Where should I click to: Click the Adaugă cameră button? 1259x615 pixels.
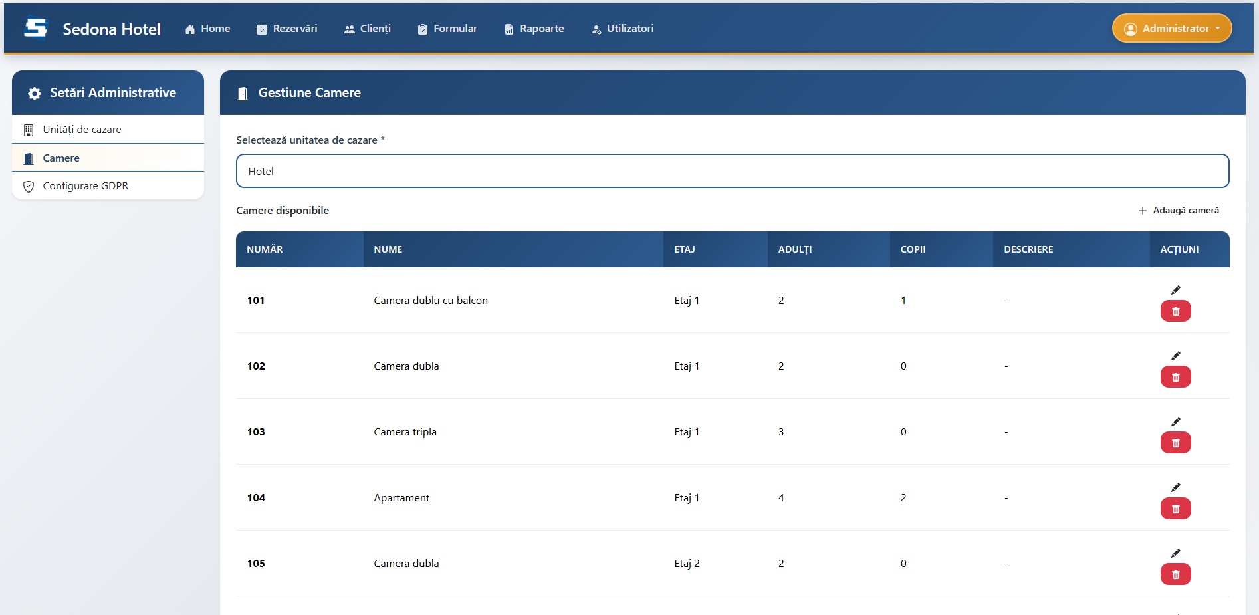pos(1179,211)
